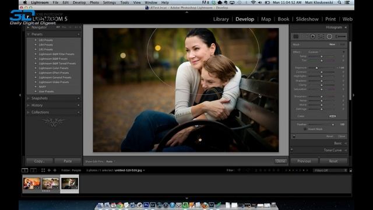Image resolution: width=373 pixels, height=210 pixels.
Task: Select the Spot Removal circle tool
Action: click(304, 36)
